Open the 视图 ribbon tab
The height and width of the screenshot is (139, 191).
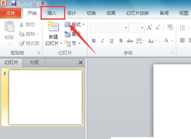[x=184, y=13]
